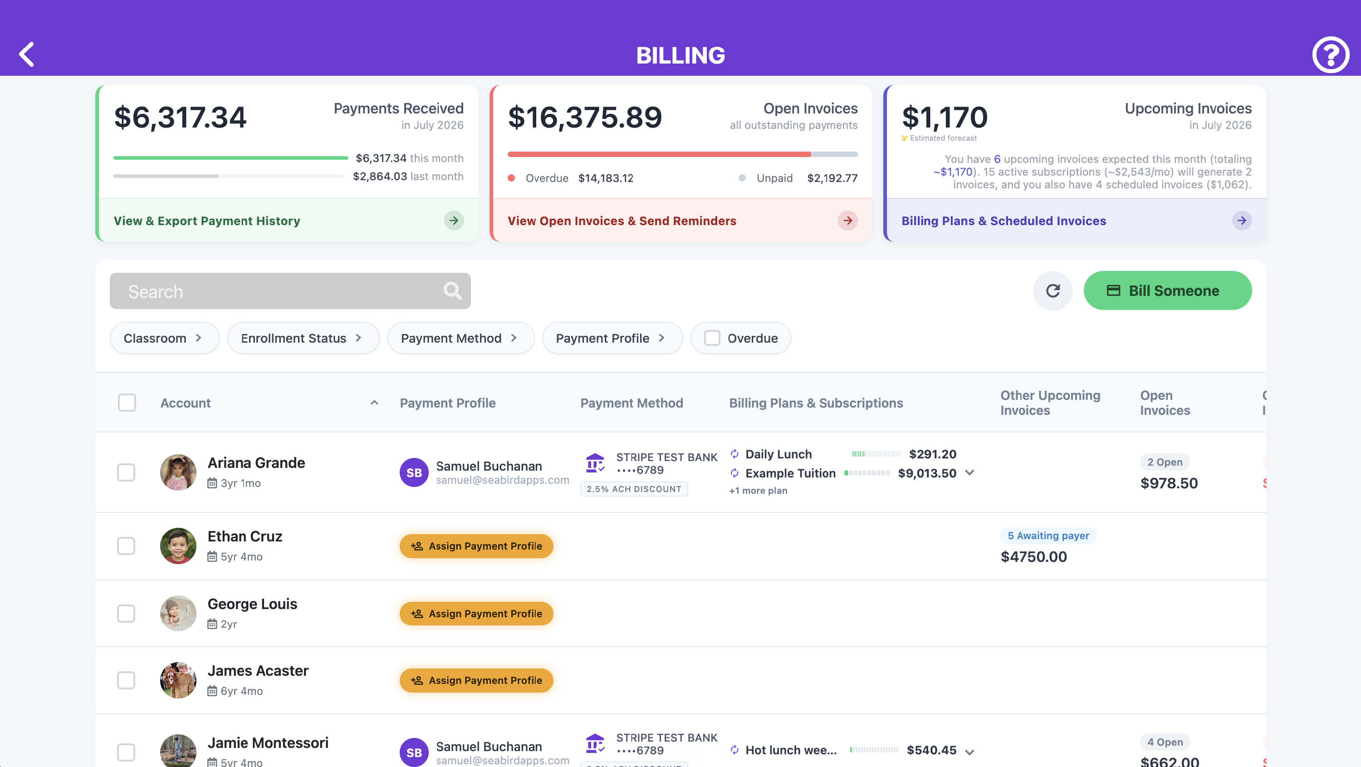
Task: Click the green arrow on Payment History
Action: (x=454, y=221)
